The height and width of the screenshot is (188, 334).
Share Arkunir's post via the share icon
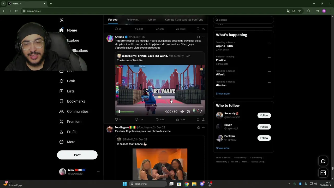[x=203, y=119]
